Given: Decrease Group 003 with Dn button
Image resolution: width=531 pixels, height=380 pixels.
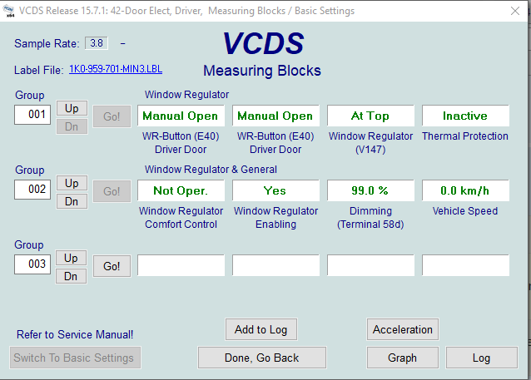Looking at the screenshot, I should [71, 276].
